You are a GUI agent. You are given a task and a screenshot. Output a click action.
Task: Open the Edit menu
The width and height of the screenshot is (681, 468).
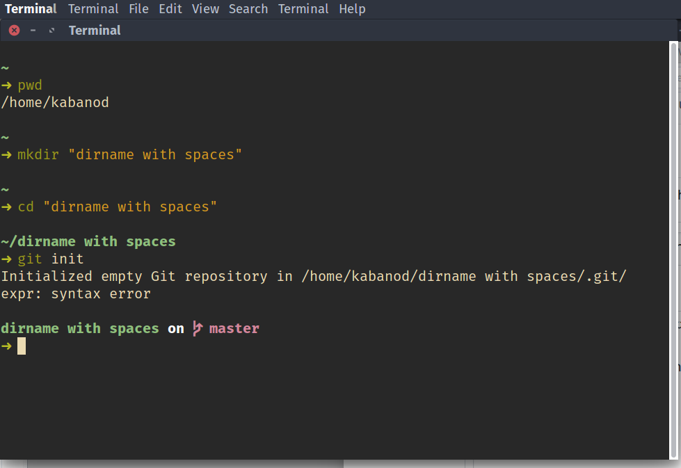[x=170, y=8]
